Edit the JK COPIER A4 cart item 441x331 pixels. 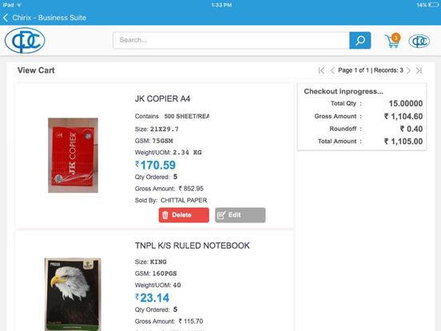[x=240, y=215]
